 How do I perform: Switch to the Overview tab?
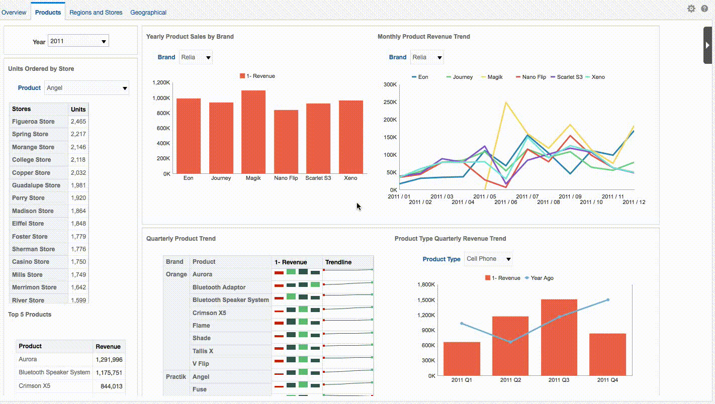15,12
